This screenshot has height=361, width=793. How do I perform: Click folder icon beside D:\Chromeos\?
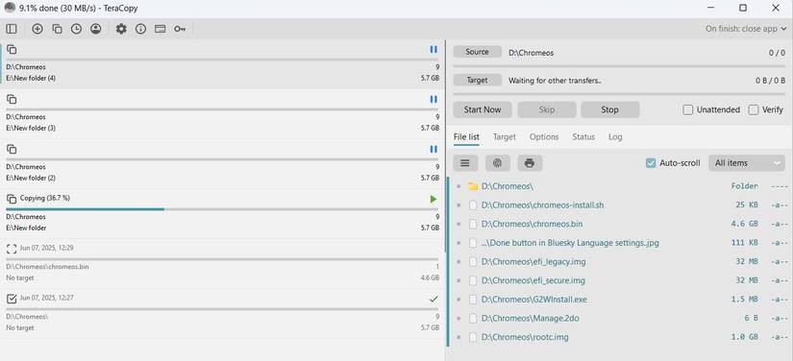click(473, 186)
